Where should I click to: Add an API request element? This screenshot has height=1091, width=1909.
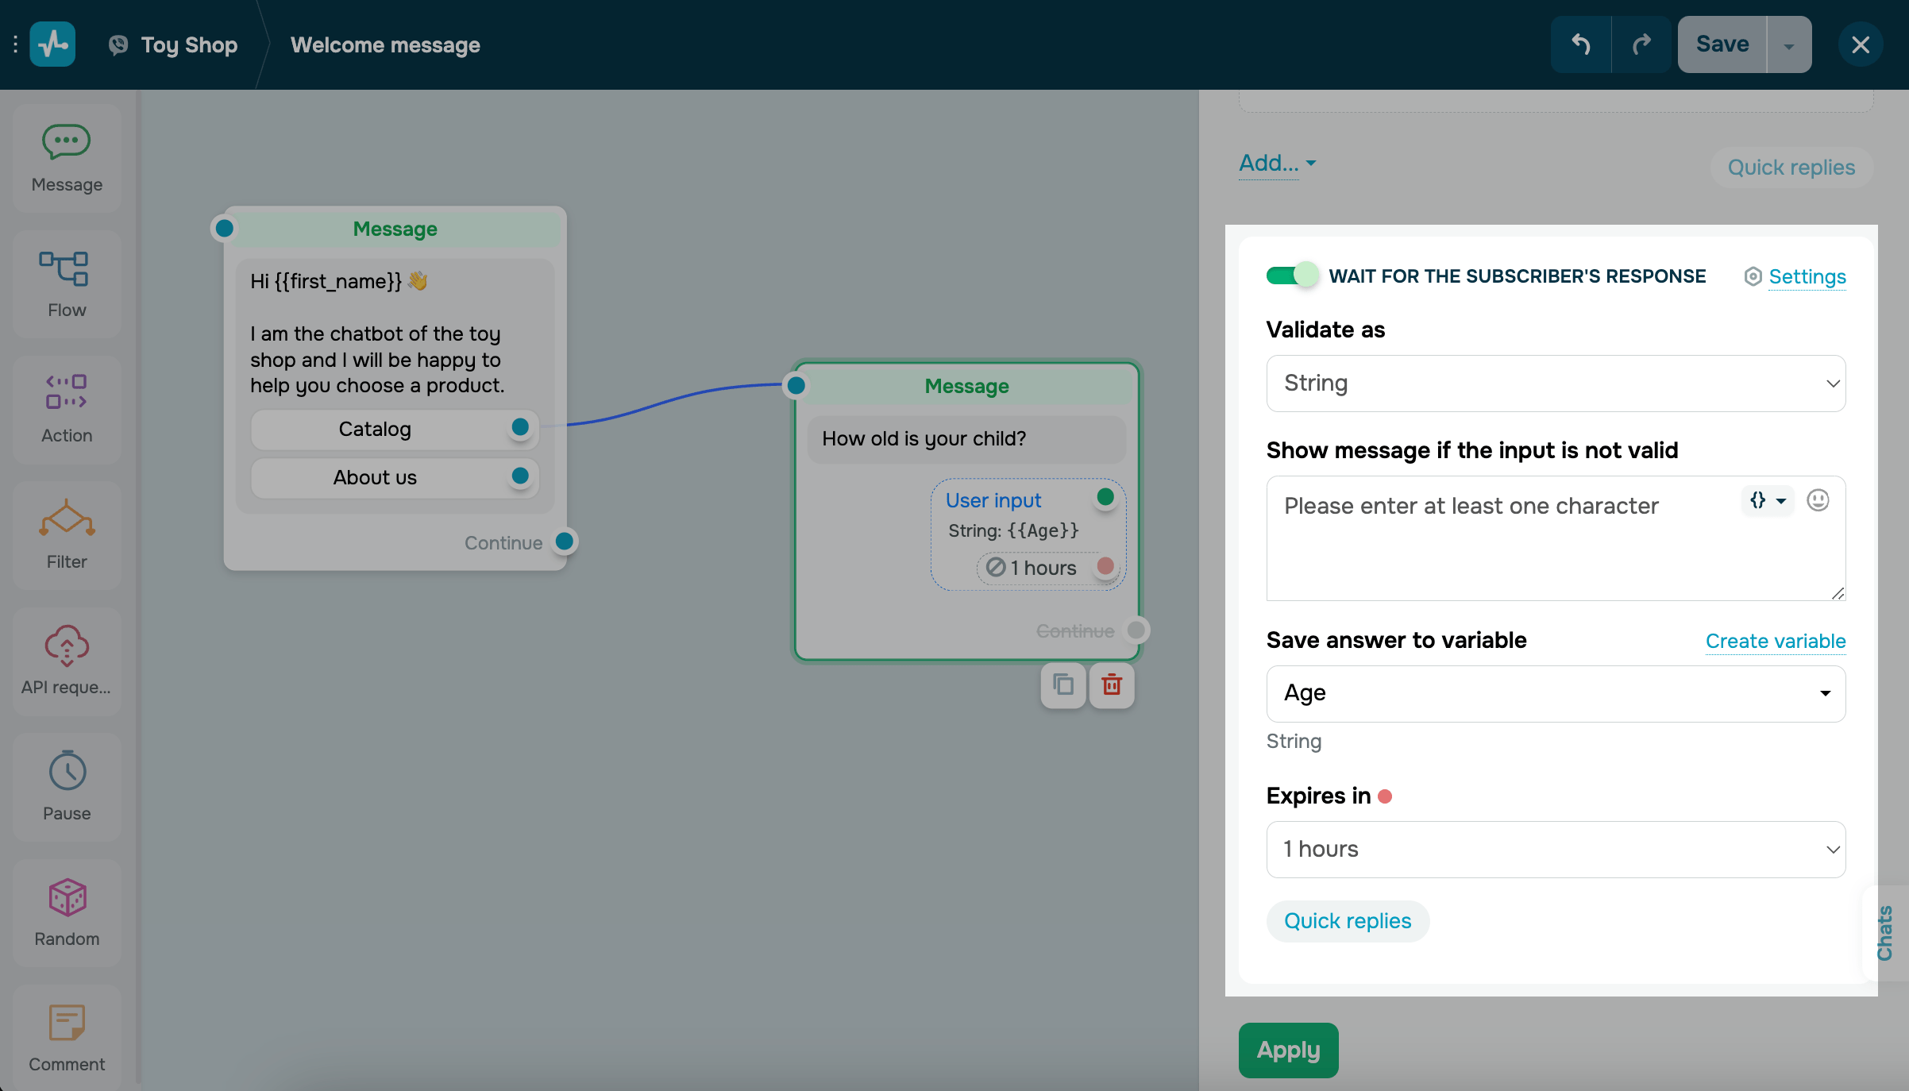pyautogui.click(x=67, y=645)
